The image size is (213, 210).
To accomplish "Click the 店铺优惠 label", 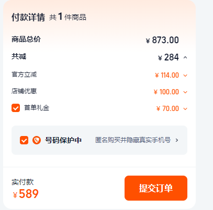I will [x=24, y=91].
